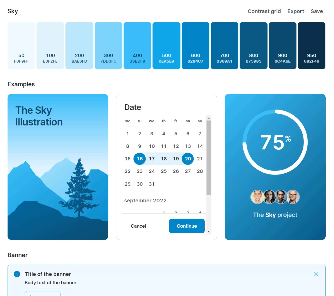Click the Export option
Viewport: 334px width, 296px height.
[295, 11]
